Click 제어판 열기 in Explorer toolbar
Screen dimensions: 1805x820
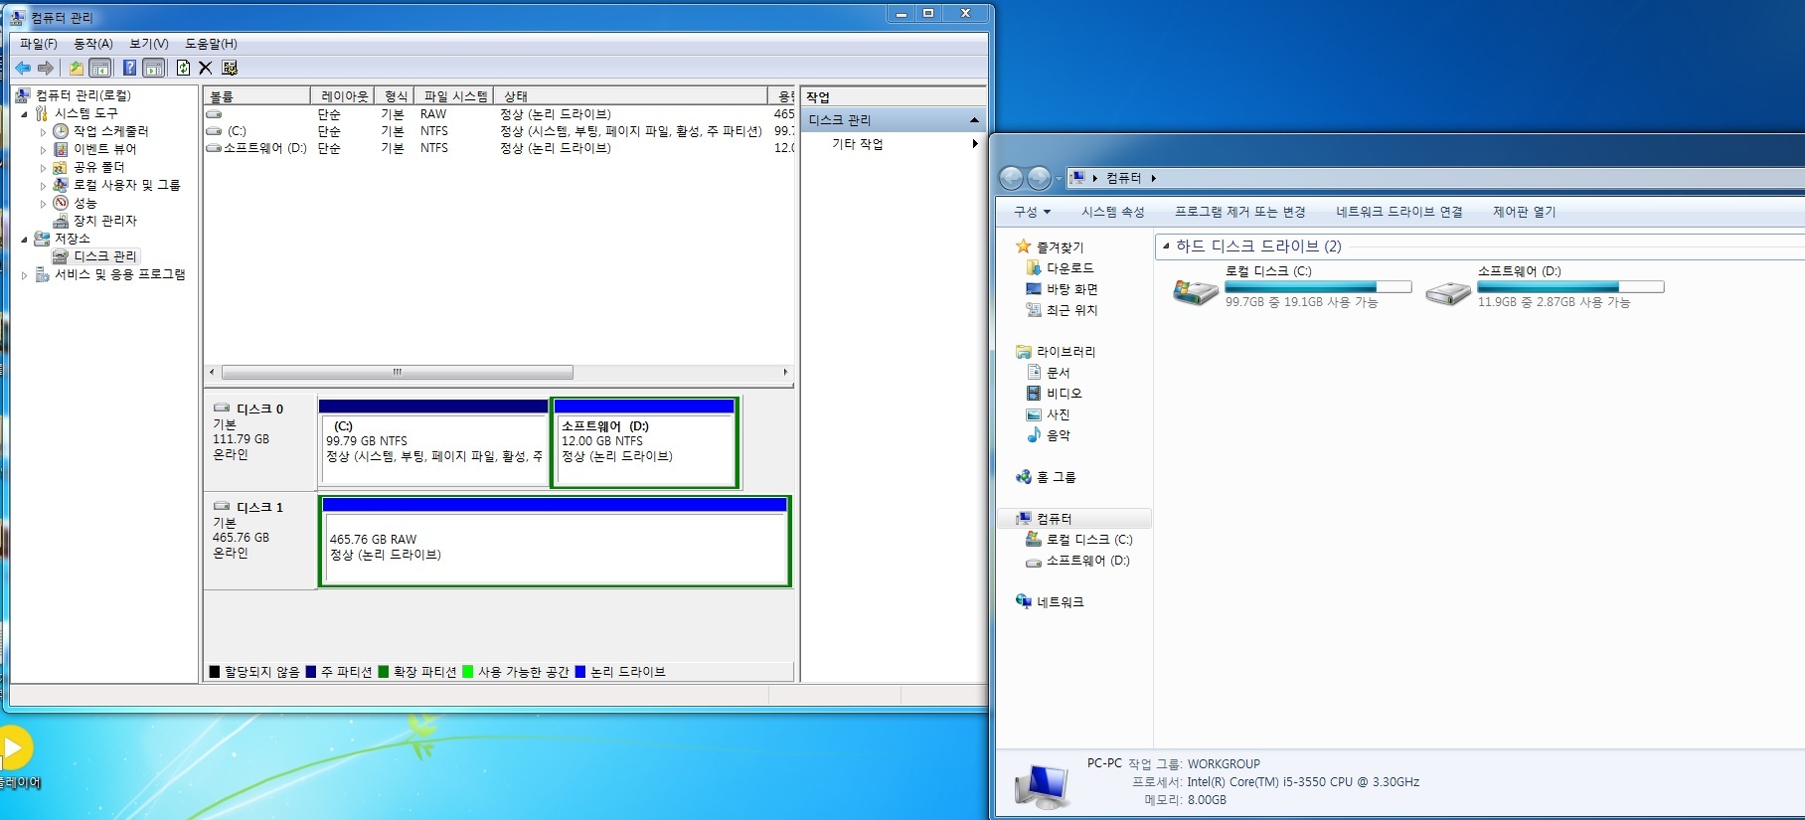[1524, 212]
